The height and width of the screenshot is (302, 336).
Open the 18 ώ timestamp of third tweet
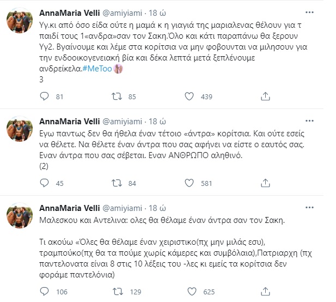coord(157,208)
